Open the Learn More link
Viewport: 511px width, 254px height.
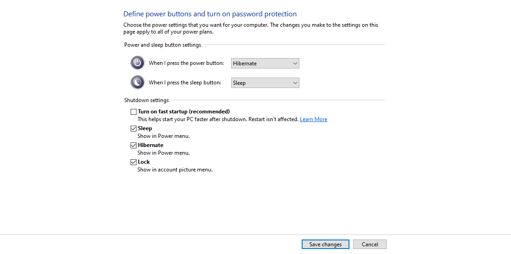pyautogui.click(x=313, y=119)
